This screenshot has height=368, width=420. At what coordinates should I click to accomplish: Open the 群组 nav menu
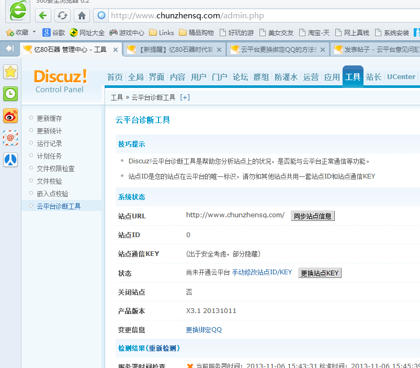[x=261, y=77]
